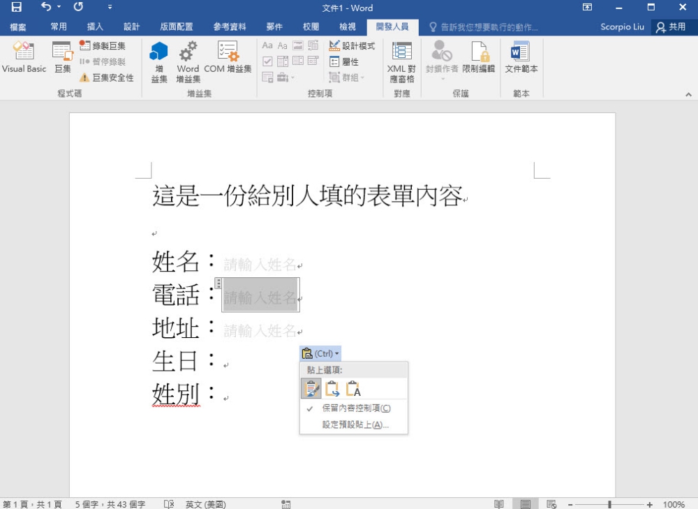Undo the last action

click(x=46, y=7)
